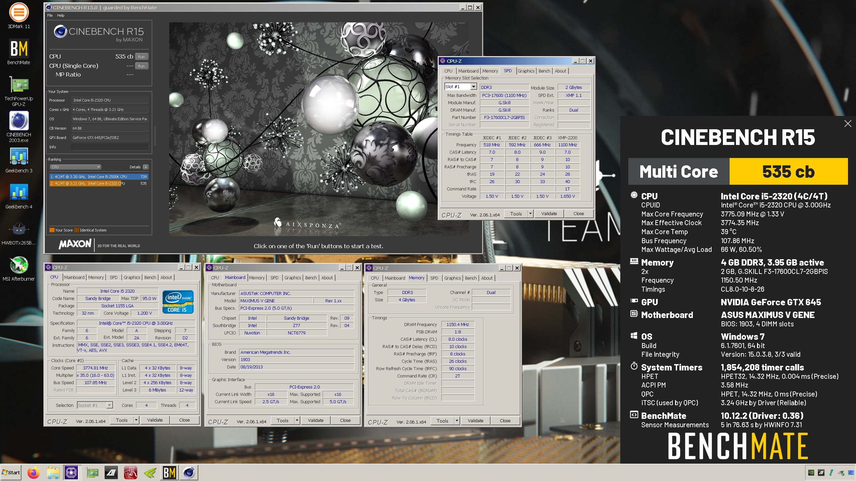Open Windows Explorer from taskbar
The image size is (856, 481).
53,473
